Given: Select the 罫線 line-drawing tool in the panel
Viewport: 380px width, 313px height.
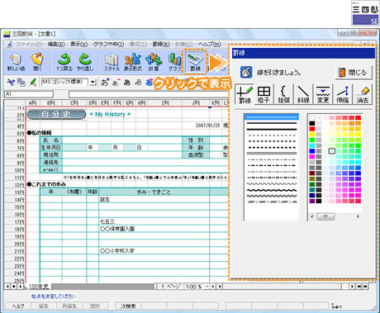Looking at the screenshot, I should pyautogui.click(x=245, y=94).
